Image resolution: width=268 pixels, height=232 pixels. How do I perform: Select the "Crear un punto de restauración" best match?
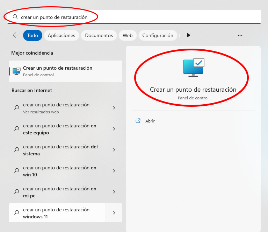coord(66,71)
